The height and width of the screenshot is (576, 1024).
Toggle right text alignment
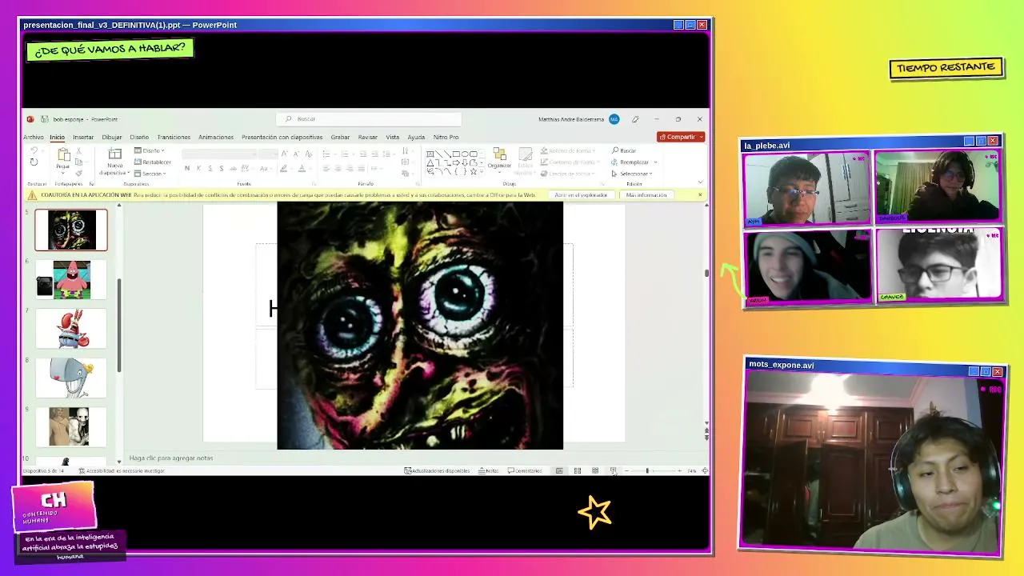[x=349, y=169]
